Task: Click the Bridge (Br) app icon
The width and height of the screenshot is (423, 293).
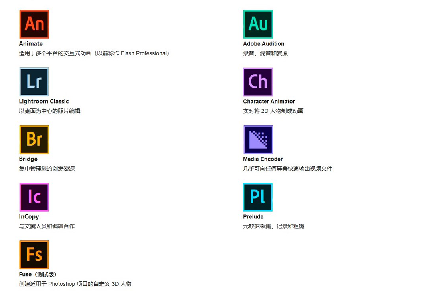Action: (34, 140)
